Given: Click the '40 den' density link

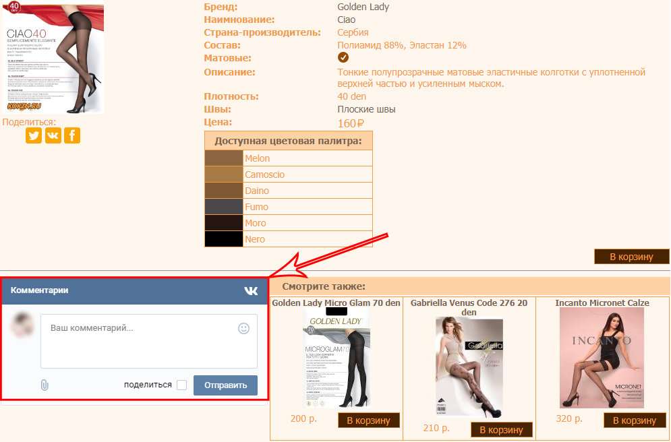Looking at the screenshot, I should click(352, 96).
